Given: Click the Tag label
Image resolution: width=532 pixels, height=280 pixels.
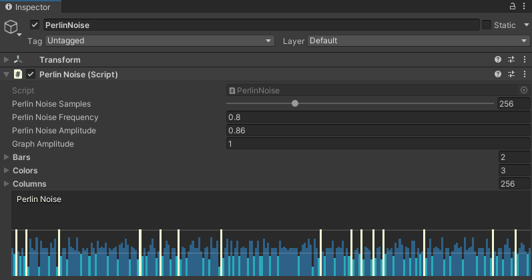Looking at the screenshot, I should point(35,41).
